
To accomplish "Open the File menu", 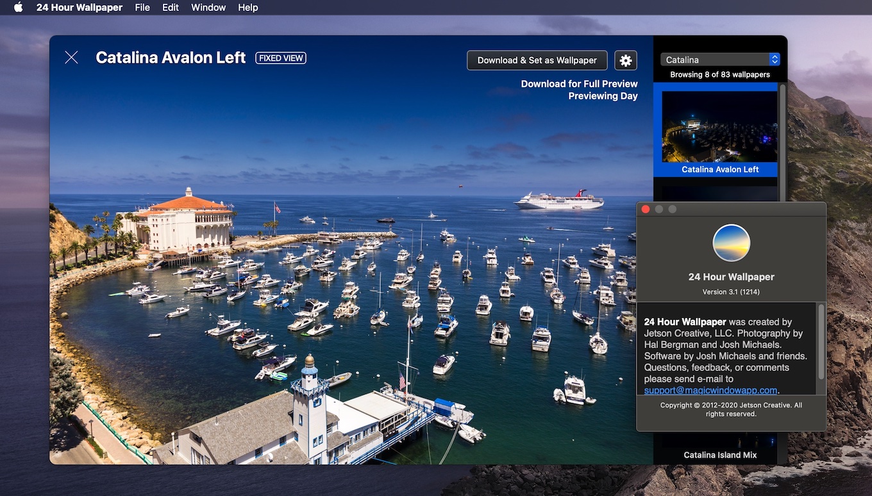I will [142, 8].
